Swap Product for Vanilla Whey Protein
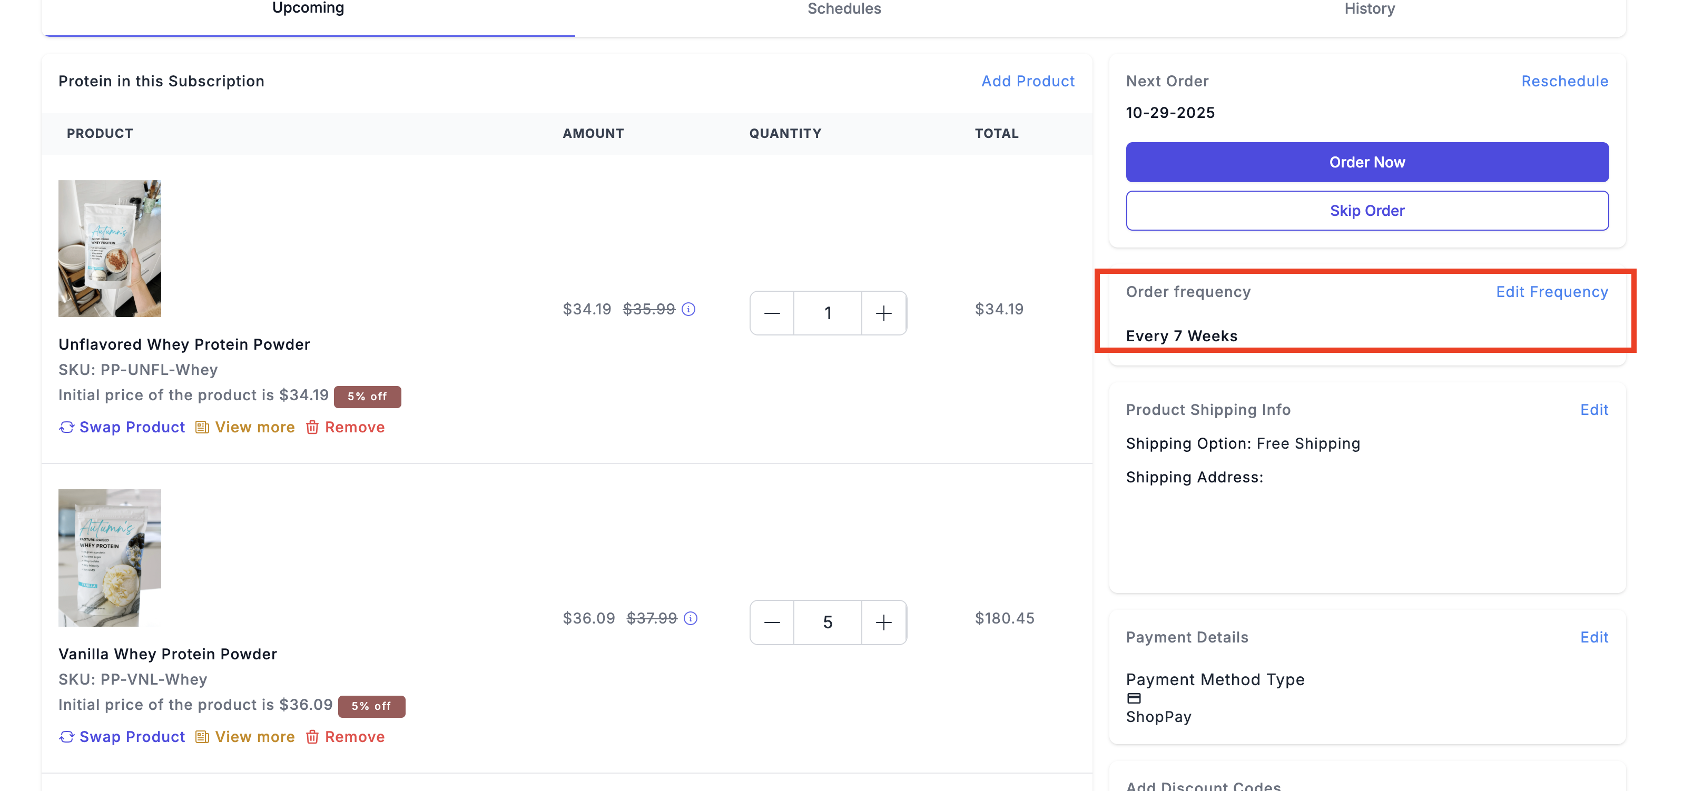 122,736
